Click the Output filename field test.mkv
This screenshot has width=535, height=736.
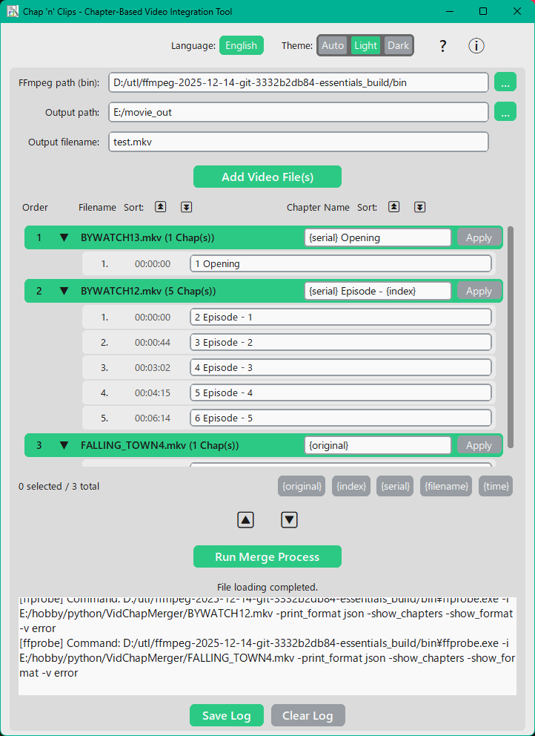point(299,142)
